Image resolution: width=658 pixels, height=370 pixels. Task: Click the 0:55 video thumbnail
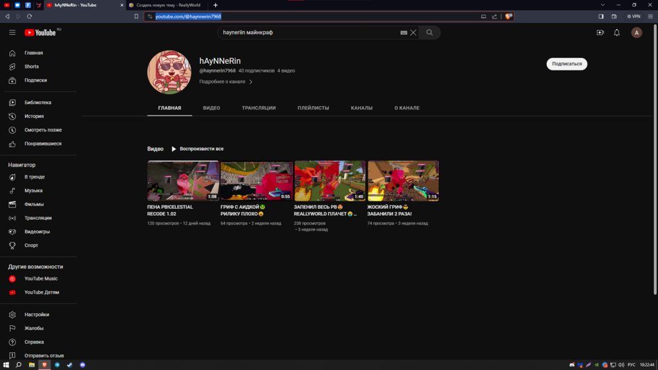(257, 180)
